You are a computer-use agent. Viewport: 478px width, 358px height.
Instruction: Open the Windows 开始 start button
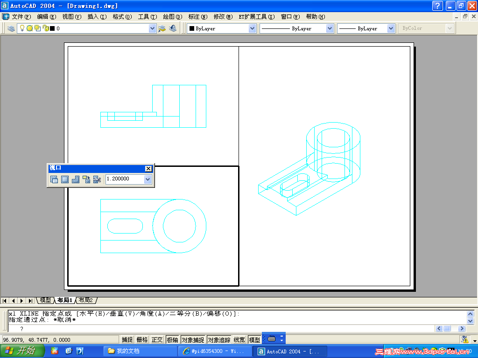[x=22, y=351]
